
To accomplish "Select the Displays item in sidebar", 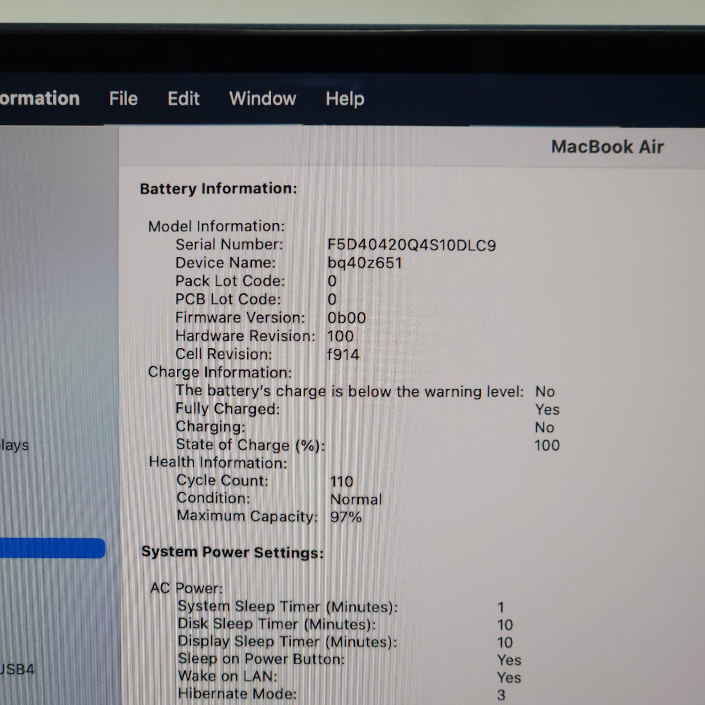I will click(14, 445).
